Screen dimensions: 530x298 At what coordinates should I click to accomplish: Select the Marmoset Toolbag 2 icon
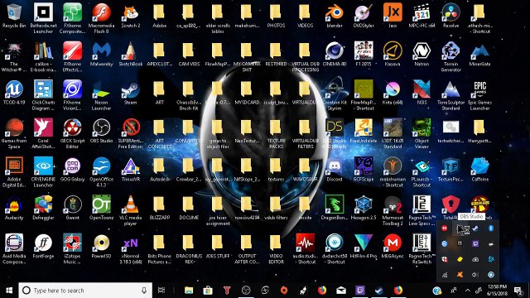tap(393, 210)
